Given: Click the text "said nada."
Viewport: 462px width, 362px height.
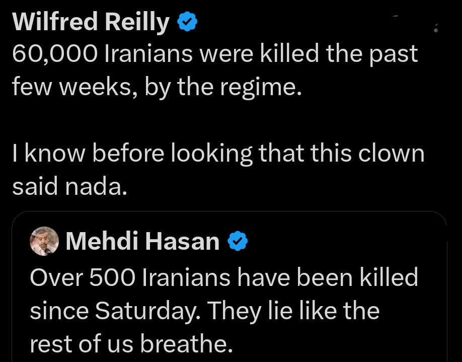Looking at the screenshot, I should [x=66, y=186].
